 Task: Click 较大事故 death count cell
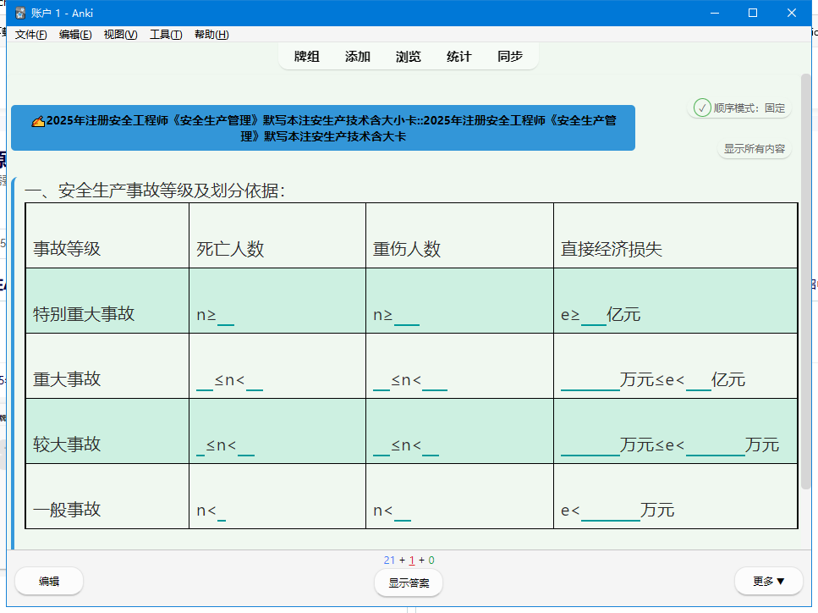coord(277,431)
